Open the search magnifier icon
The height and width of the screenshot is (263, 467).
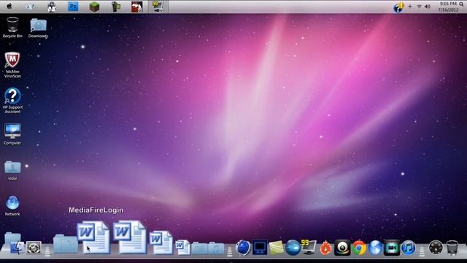click(x=461, y=4)
